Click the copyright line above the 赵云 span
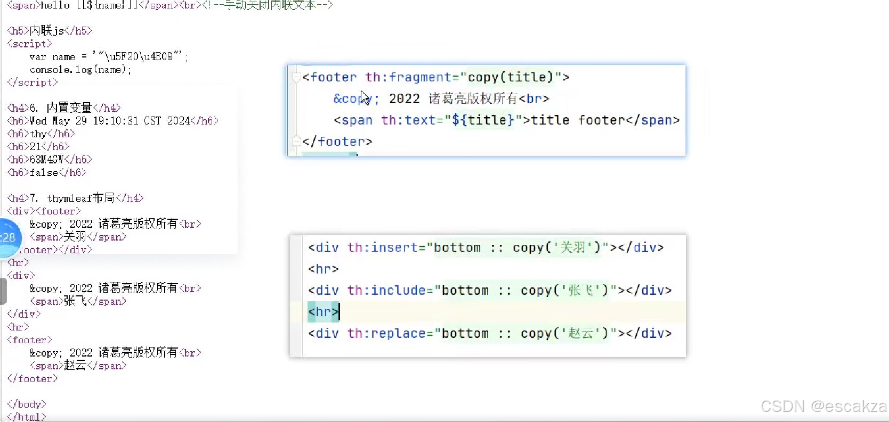Screen dimensions: 889x422 pos(115,353)
